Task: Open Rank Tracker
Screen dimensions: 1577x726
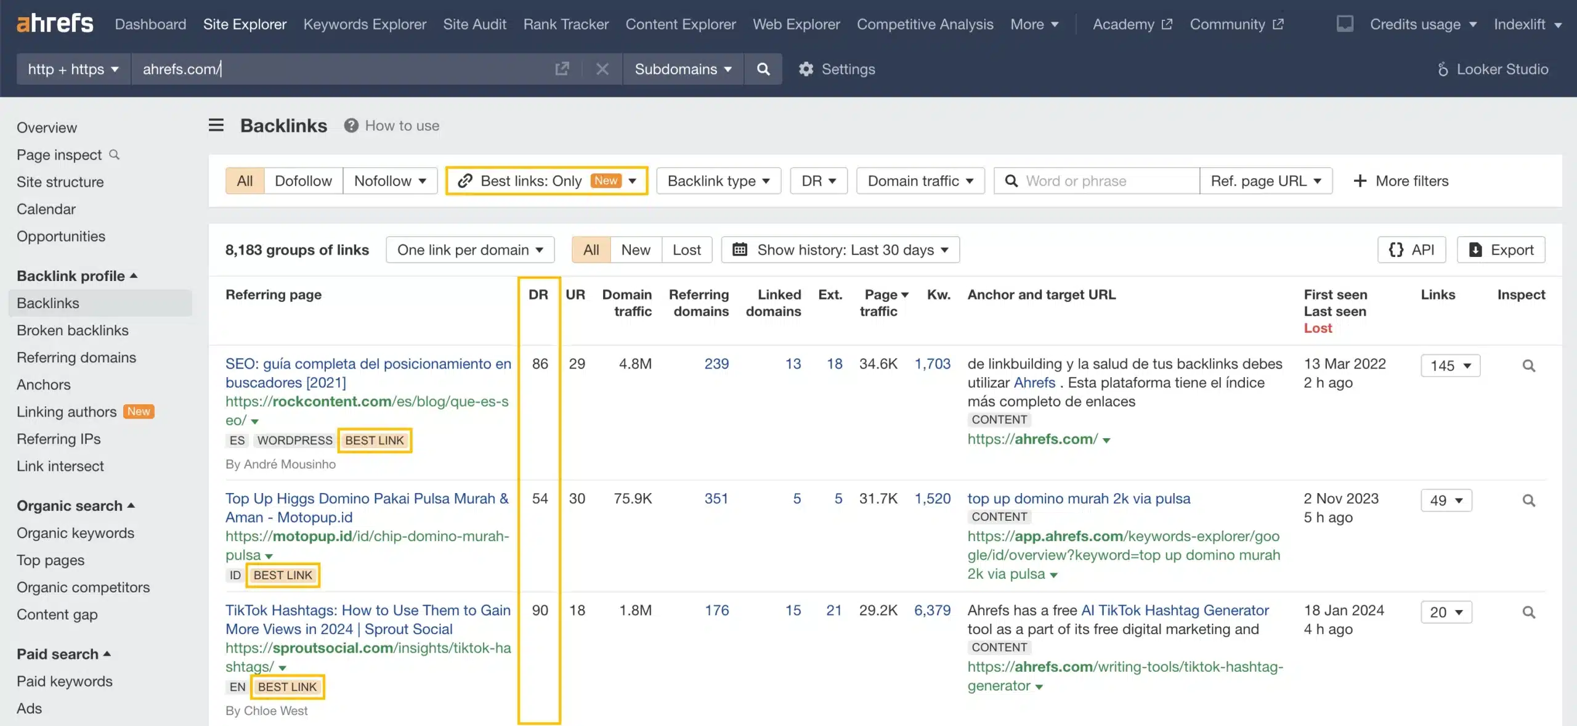Action: (x=566, y=24)
